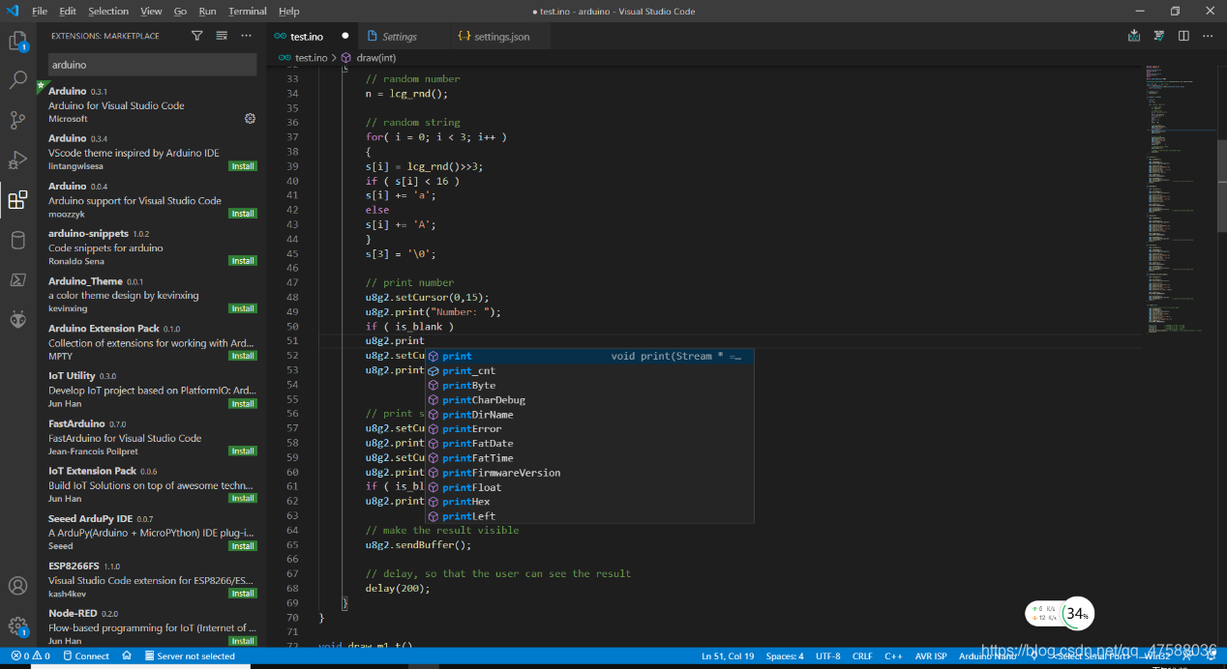
Task: Open the Source Control view
Action: point(17,120)
